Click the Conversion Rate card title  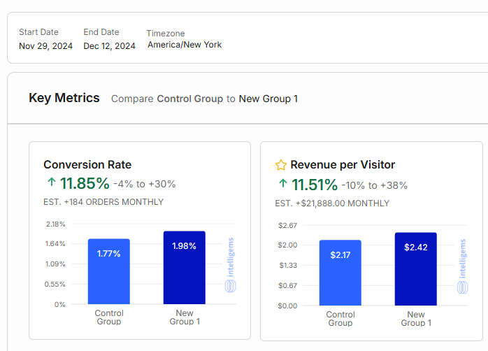pyautogui.click(x=87, y=164)
